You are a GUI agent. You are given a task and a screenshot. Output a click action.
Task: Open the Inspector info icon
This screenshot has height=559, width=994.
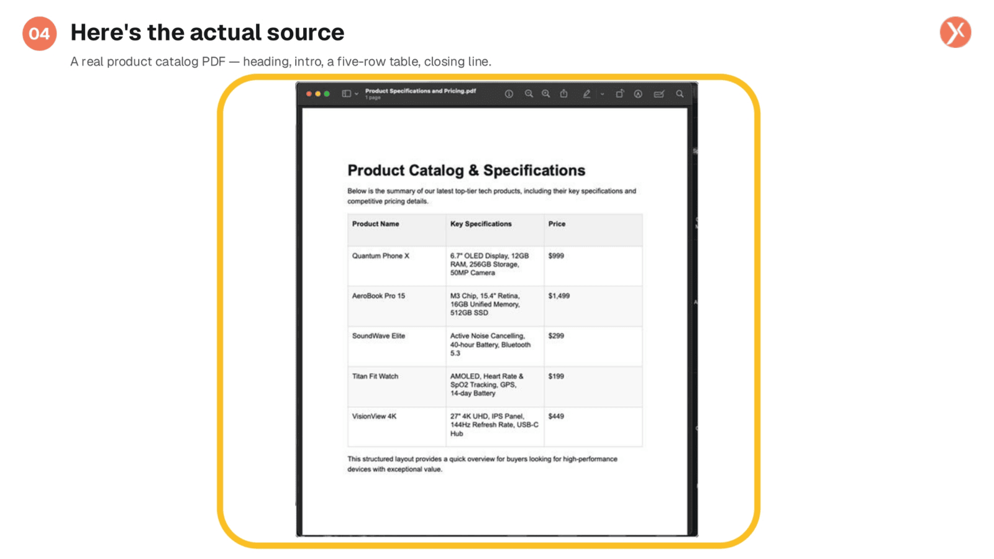pos(509,94)
